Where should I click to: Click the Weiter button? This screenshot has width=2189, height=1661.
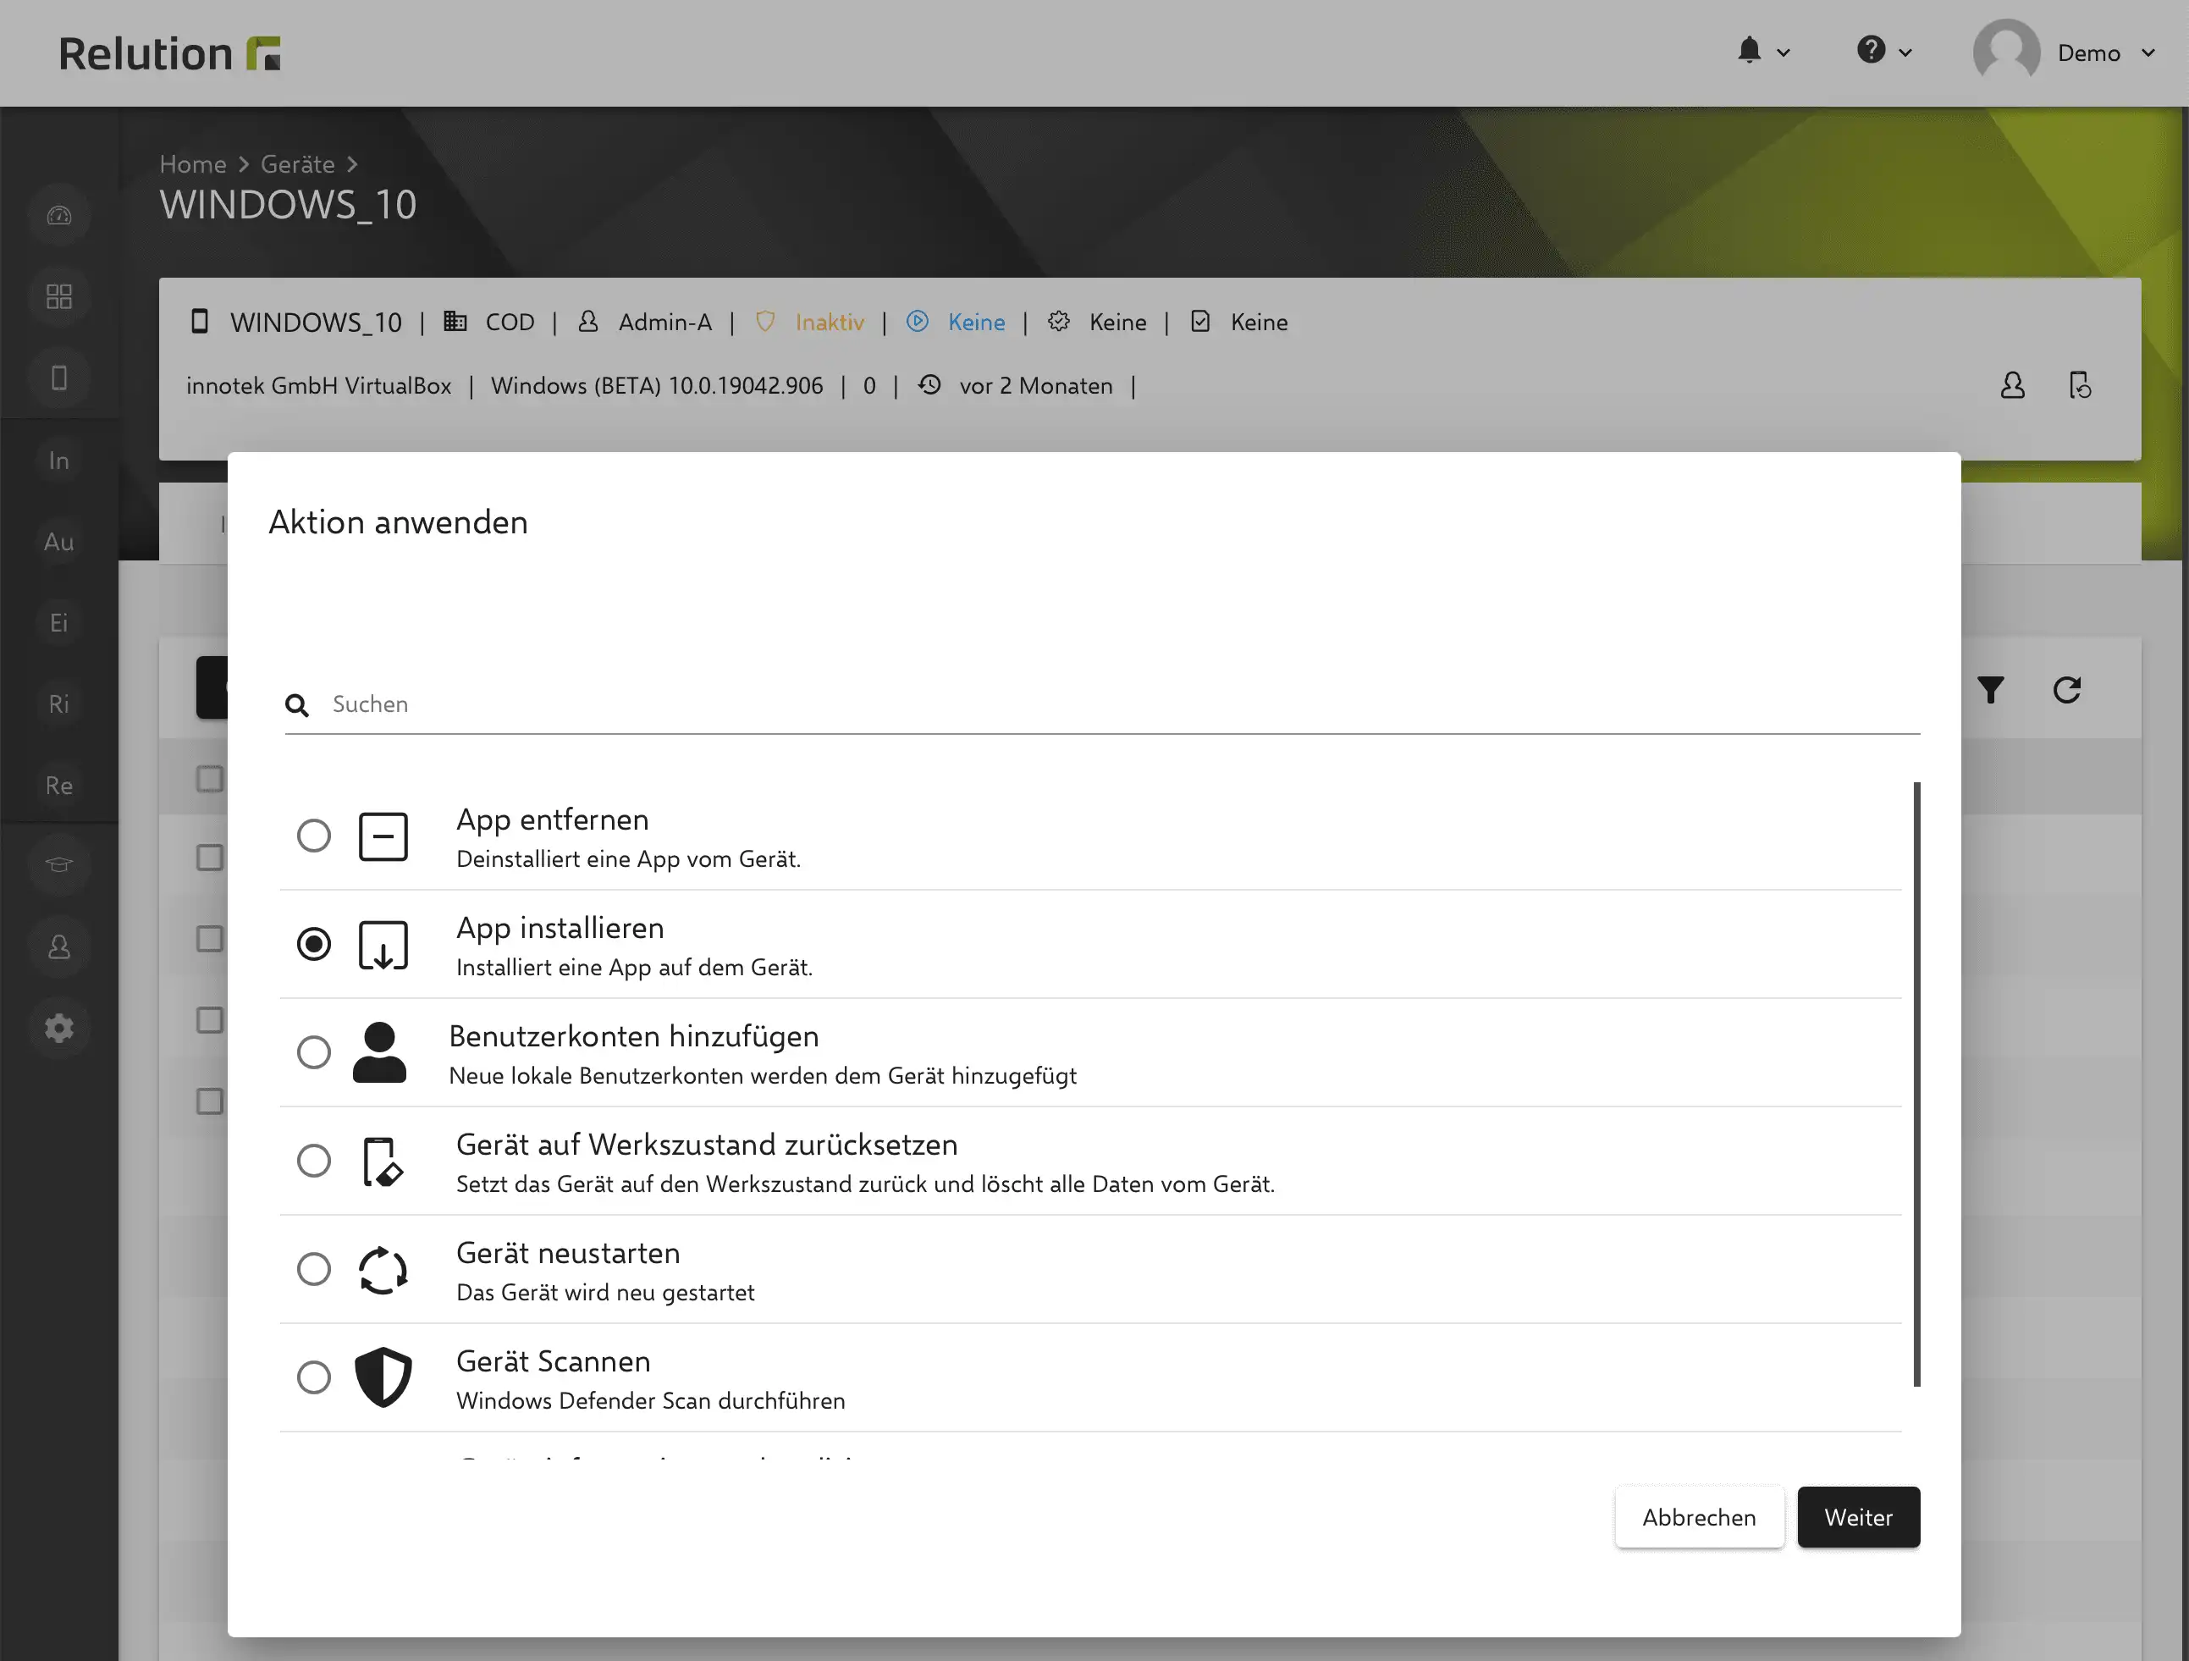tap(1859, 1516)
